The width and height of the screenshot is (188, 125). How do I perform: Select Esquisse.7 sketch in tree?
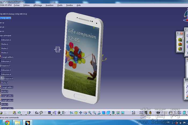click(6, 66)
